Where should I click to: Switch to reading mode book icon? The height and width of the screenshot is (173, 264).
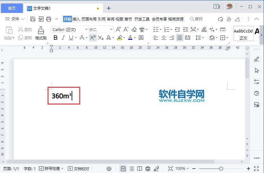click(139, 169)
